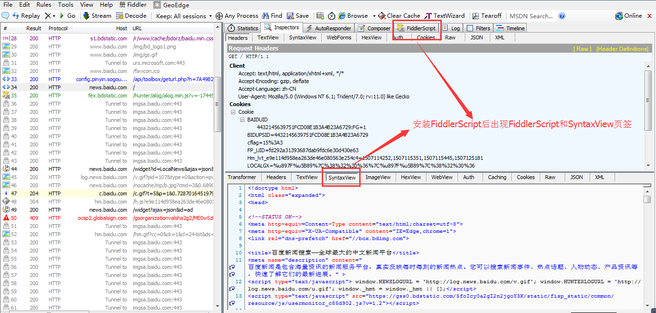Viewport: 656px width, 313px height.
Task: Select session 29 /img/bd_logo1.png row
Action: coord(108,47)
